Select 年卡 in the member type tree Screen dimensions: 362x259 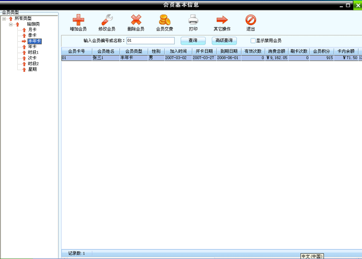[32, 47]
